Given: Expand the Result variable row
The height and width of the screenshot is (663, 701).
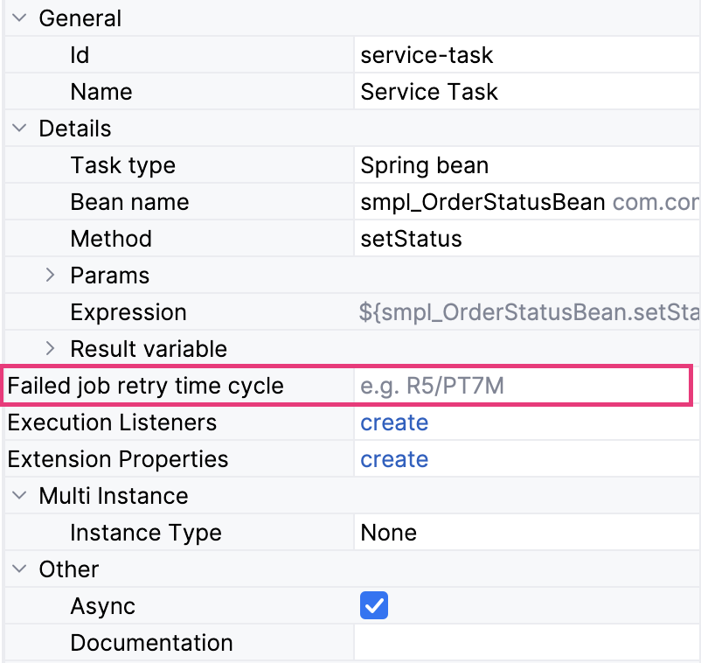Looking at the screenshot, I should pyautogui.click(x=50, y=349).
